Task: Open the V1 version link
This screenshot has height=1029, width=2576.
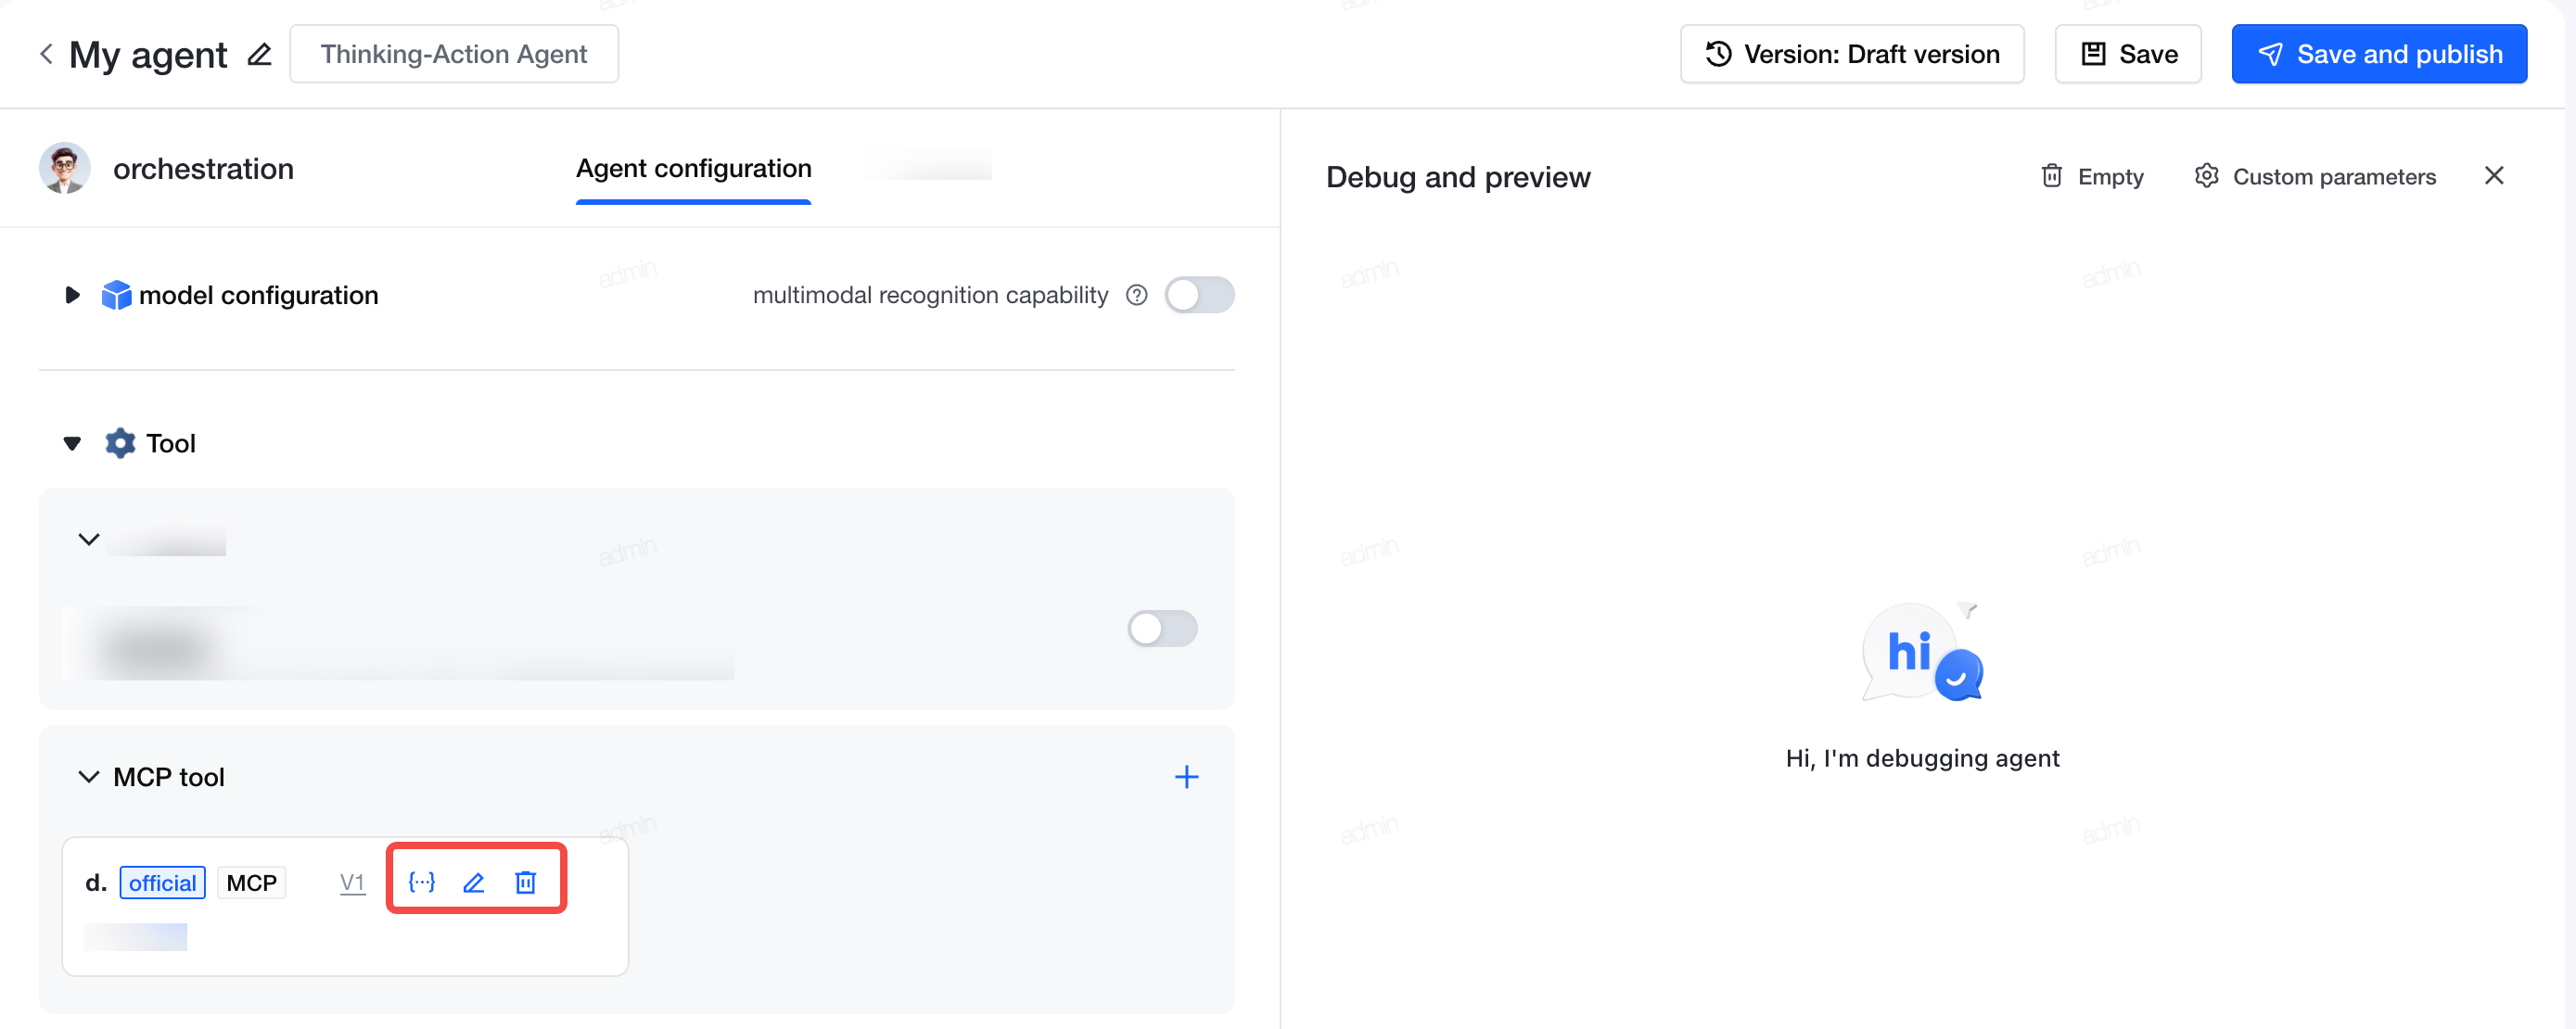Action: click(352, 883)
